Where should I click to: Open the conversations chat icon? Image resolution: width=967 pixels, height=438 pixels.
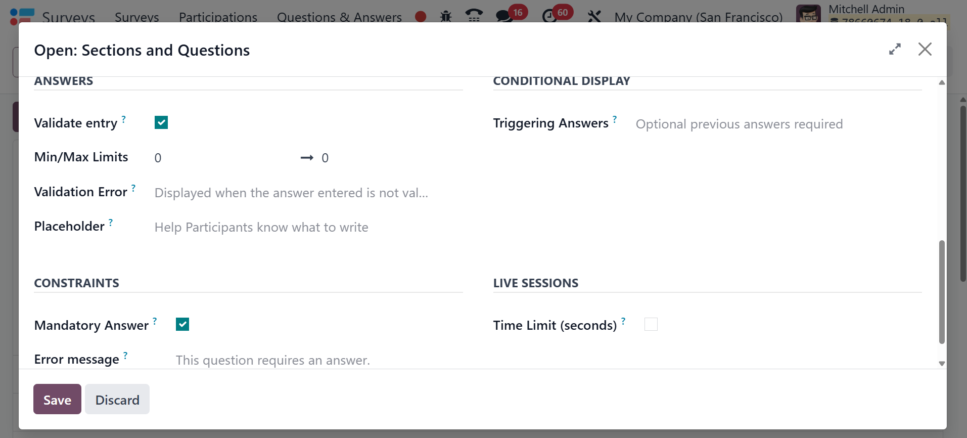(503, 16)
